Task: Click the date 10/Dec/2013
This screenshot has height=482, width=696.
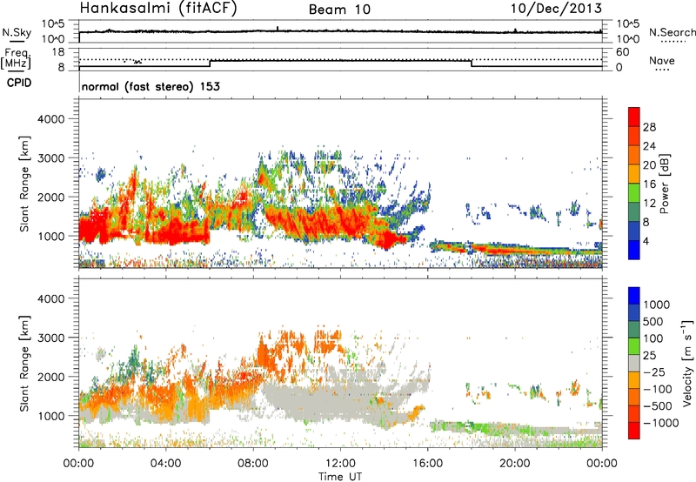Action: [556, 8]
